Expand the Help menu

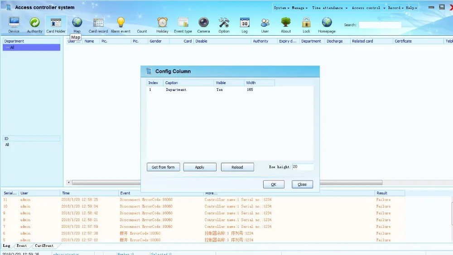pyautogui.click(x=411, y=8)
